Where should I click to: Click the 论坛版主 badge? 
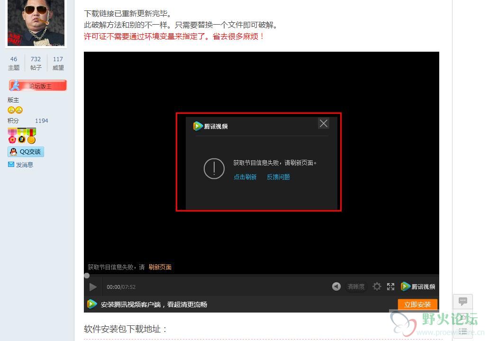37,85
